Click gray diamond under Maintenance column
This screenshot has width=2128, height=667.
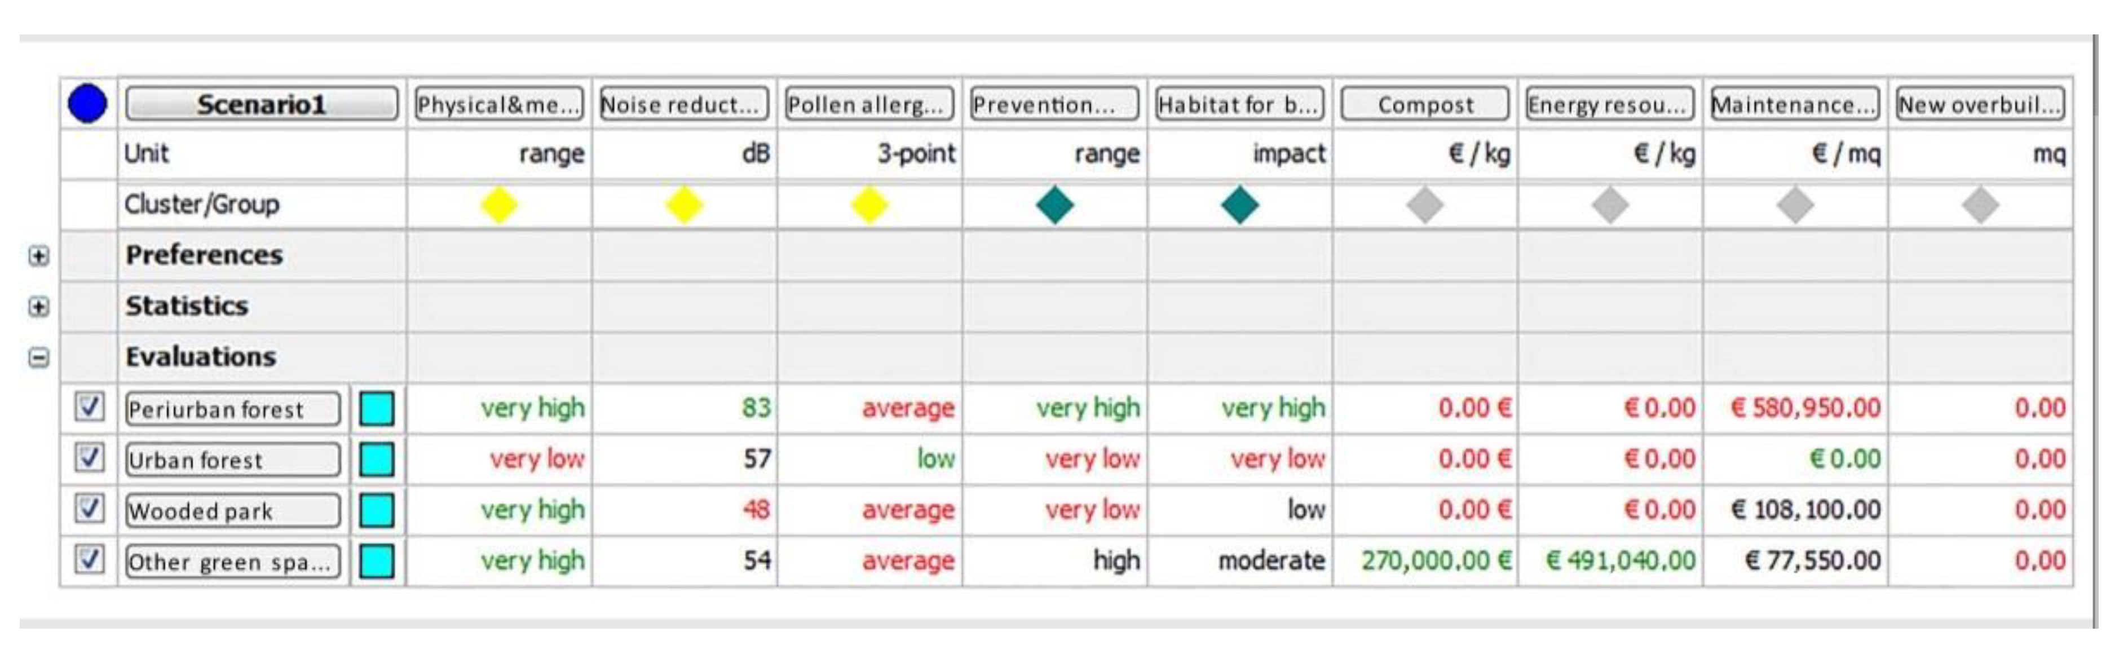1794,205
